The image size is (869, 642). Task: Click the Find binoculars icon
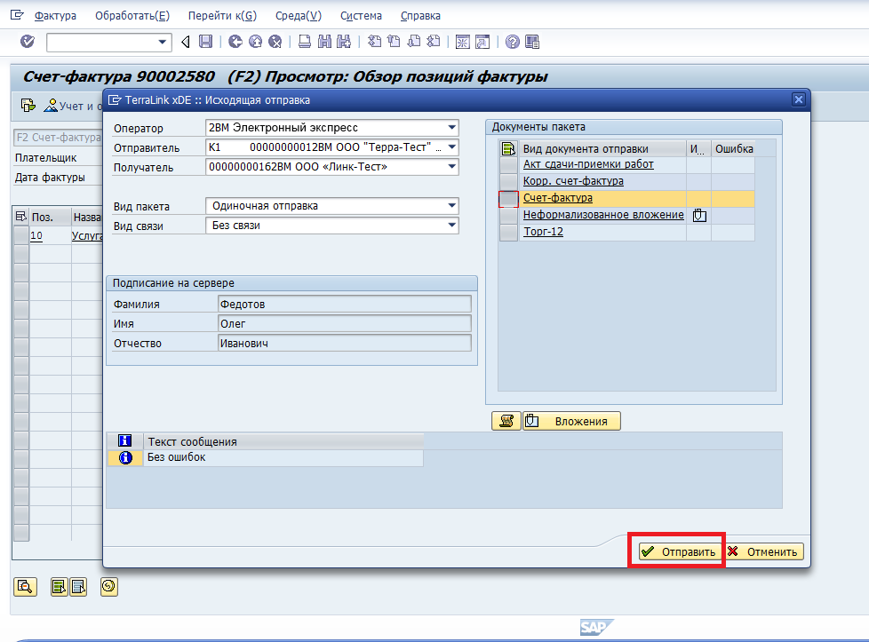[324, 42]
